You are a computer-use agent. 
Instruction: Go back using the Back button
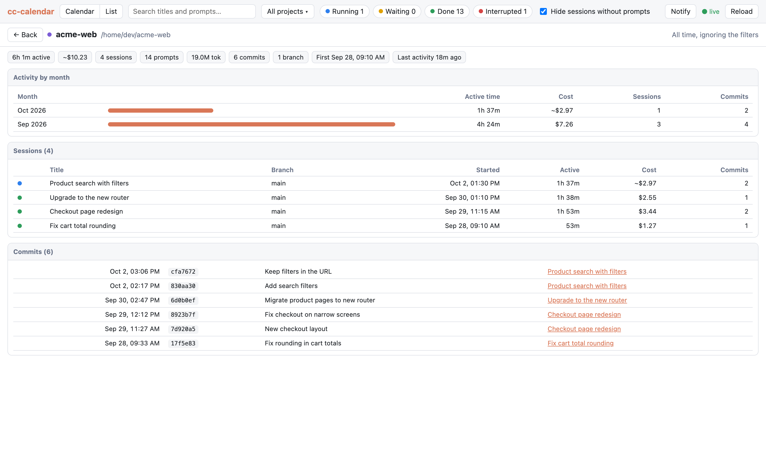point(25,35)
